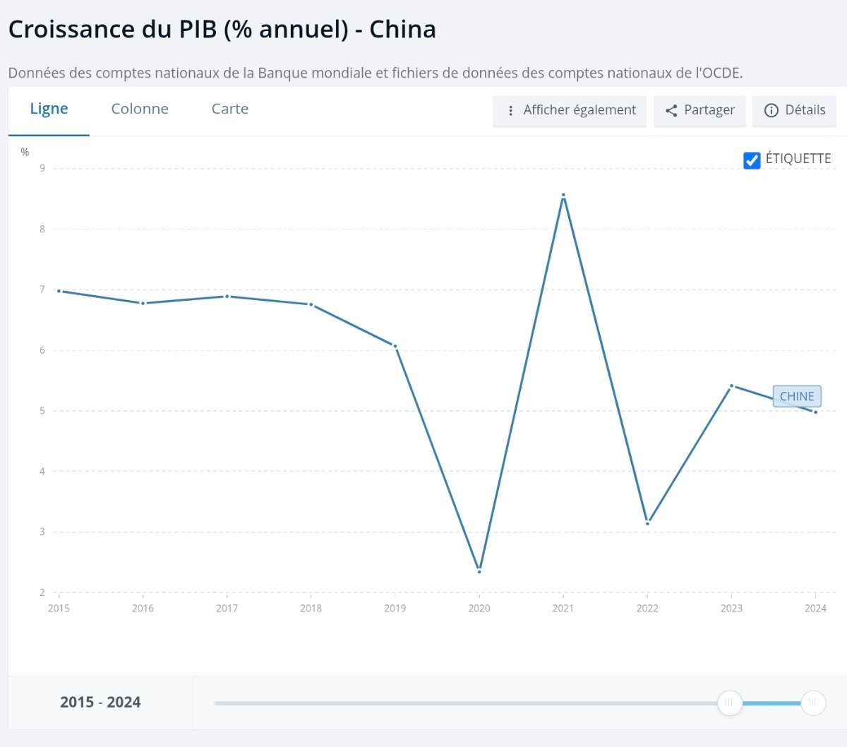Open the Colonne tab
Viewport: 847px width, 747px height.
pyautogui.click(x=140, y=109)
